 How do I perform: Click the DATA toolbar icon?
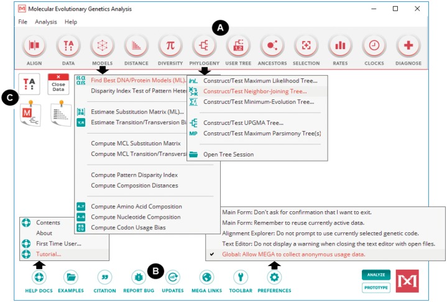pyautogui.click(x=68, y=45)
